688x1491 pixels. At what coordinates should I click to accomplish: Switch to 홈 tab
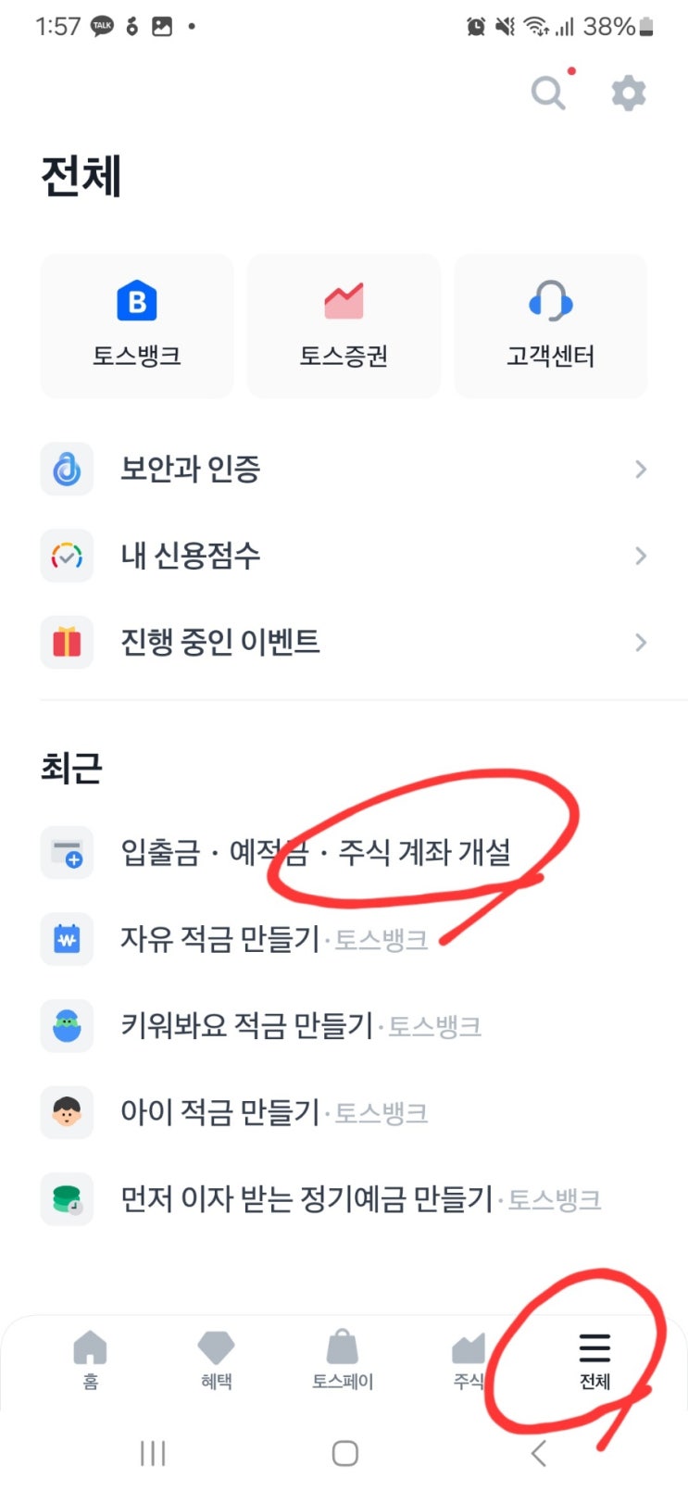click(x=90, y=1359)
